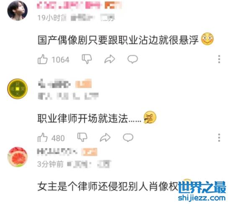This screenshot has height=204, width=230.
Task: Open the gold coin avatar profile
Action: click(x=18, y=89)
